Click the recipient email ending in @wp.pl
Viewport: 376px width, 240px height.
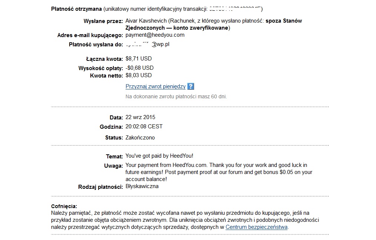(147, 44)
